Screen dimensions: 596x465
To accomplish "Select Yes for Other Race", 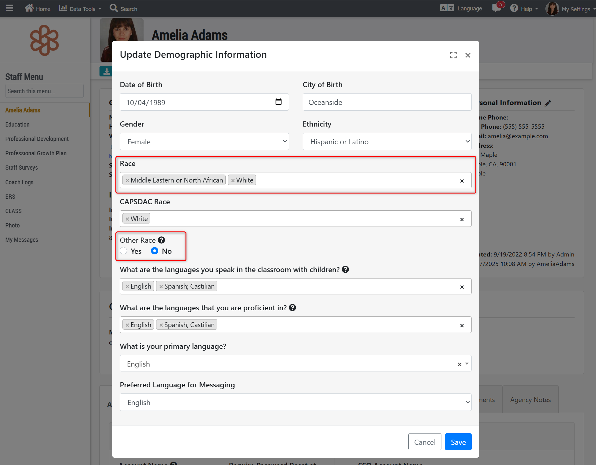I will click(x=124, y=251).
